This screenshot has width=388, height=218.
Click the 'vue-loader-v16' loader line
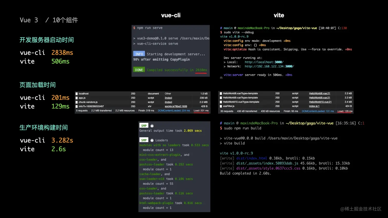(x=166, y=179)
